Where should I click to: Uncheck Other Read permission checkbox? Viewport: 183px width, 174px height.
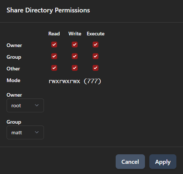tap(54, 68)
